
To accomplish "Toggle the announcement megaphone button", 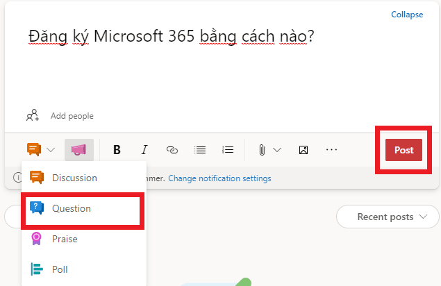I will (79, 150).
